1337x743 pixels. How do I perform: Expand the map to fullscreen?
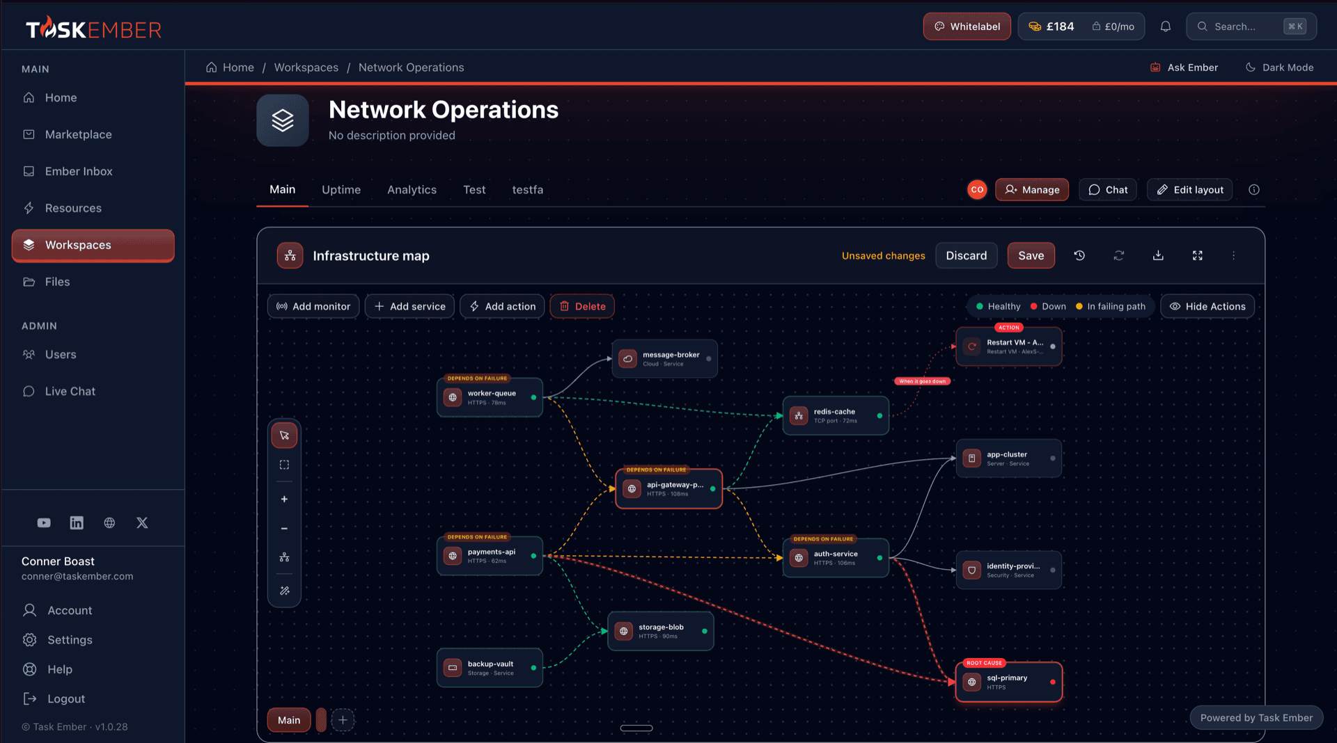[x=1198, y=255]
